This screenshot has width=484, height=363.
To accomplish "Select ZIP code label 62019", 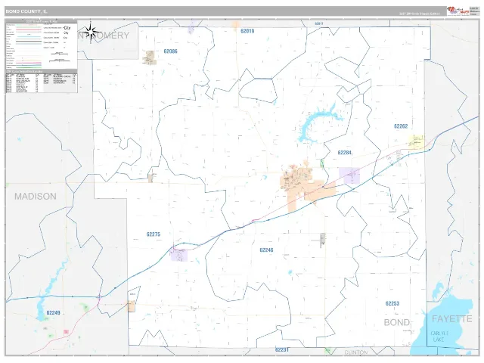I will (247, 31).
